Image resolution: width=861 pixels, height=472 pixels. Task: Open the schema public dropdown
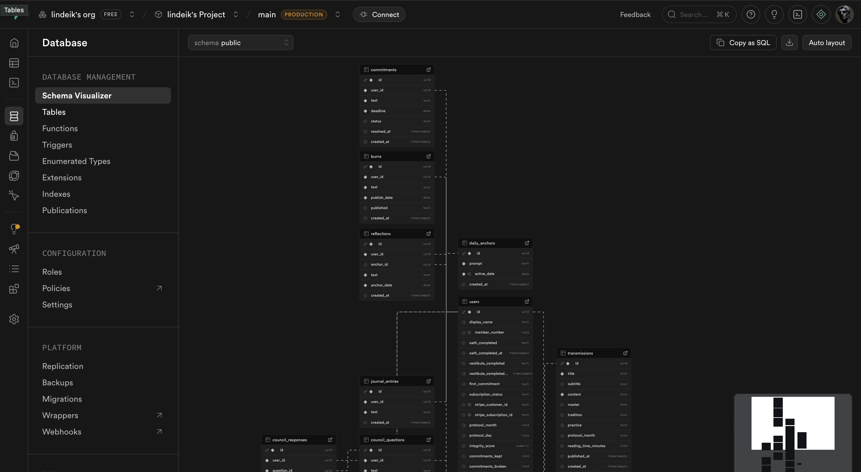coord(241,42)
